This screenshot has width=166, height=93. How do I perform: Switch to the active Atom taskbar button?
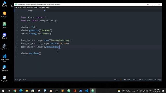coord(93,91)
